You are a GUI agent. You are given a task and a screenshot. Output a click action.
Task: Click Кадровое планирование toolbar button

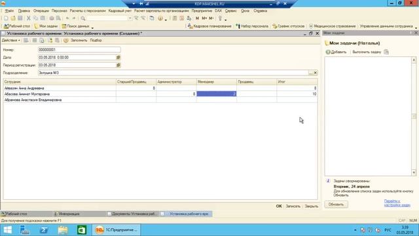point(209,26)
